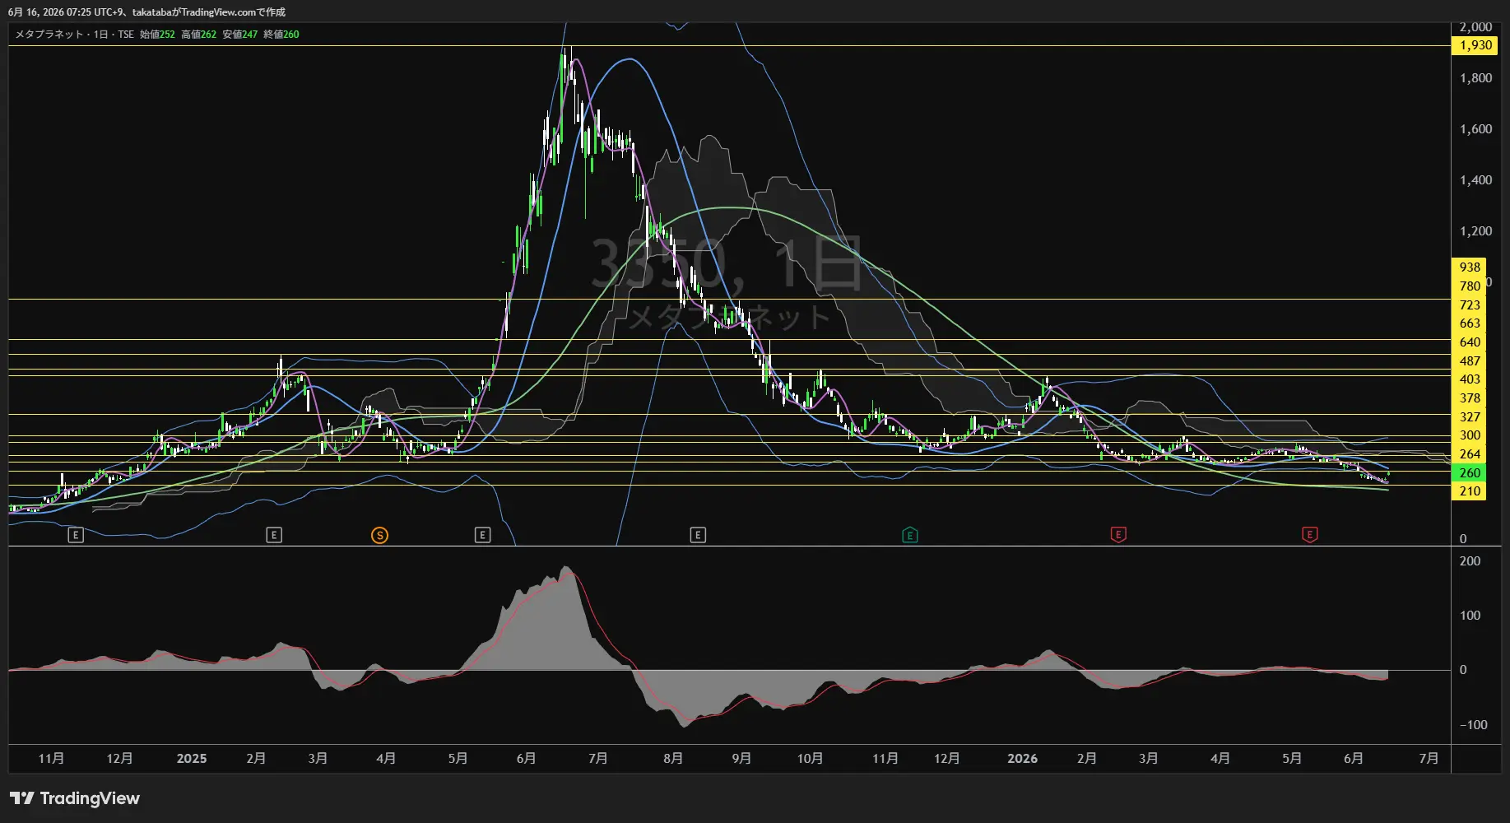Viewport: 1510px width, 823px height.
Task: Open white E marker before 3月 2025
Action: coord(274,535)
